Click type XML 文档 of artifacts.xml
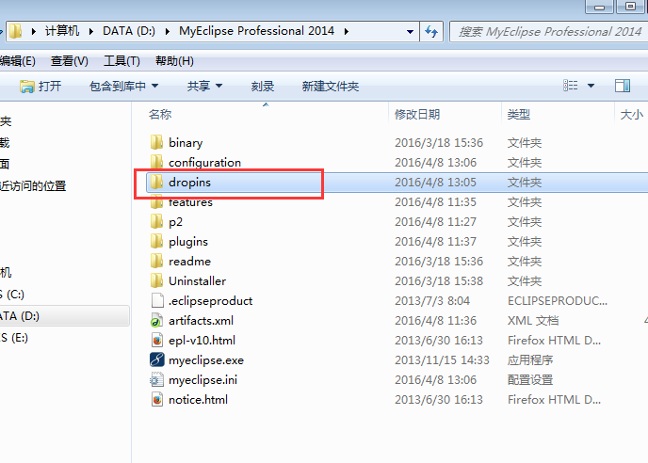The image size is (648, 463). [533, 321]
